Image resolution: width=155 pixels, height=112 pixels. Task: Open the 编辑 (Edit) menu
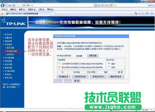tap(13, 10)
